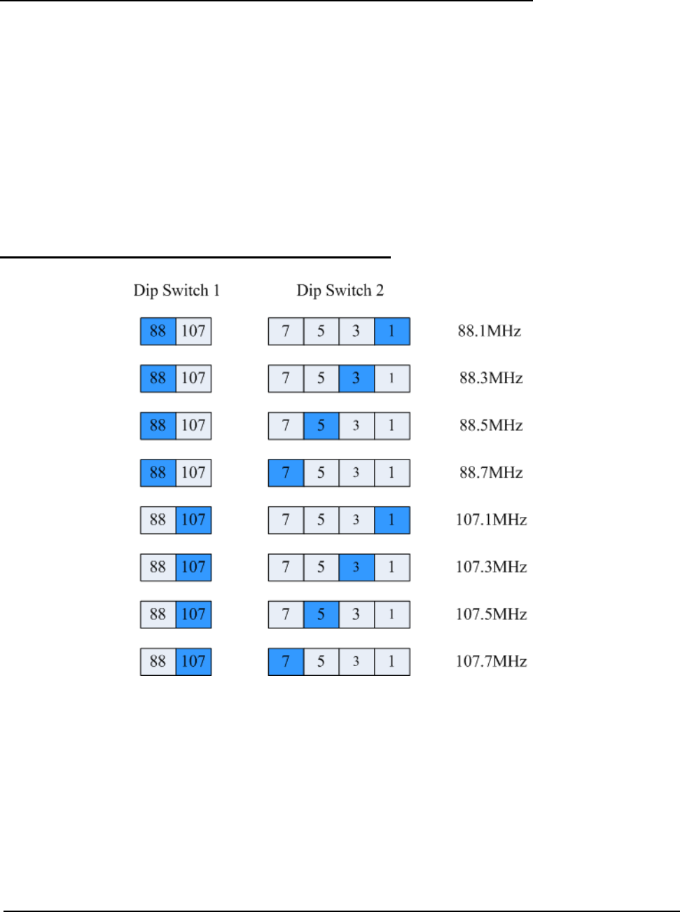Click unhighlighted 88 cell in 107.5MHz row
The width and height of the screenshot is (680, 912).
(158, 614)
